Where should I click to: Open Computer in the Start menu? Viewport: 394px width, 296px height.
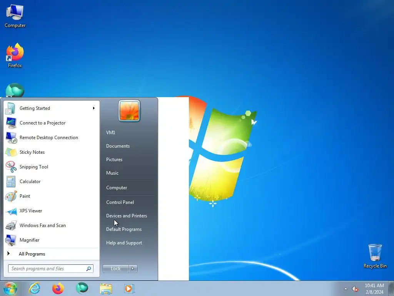(x=117, y=188)
